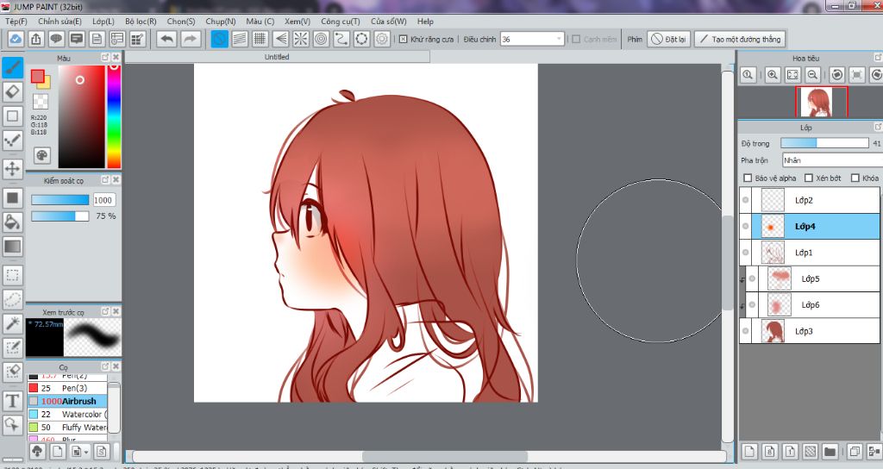Viewport: 883px width, 469px height.
Task: Toggle visibility of layer Lớp1
Action: point(746,253)
